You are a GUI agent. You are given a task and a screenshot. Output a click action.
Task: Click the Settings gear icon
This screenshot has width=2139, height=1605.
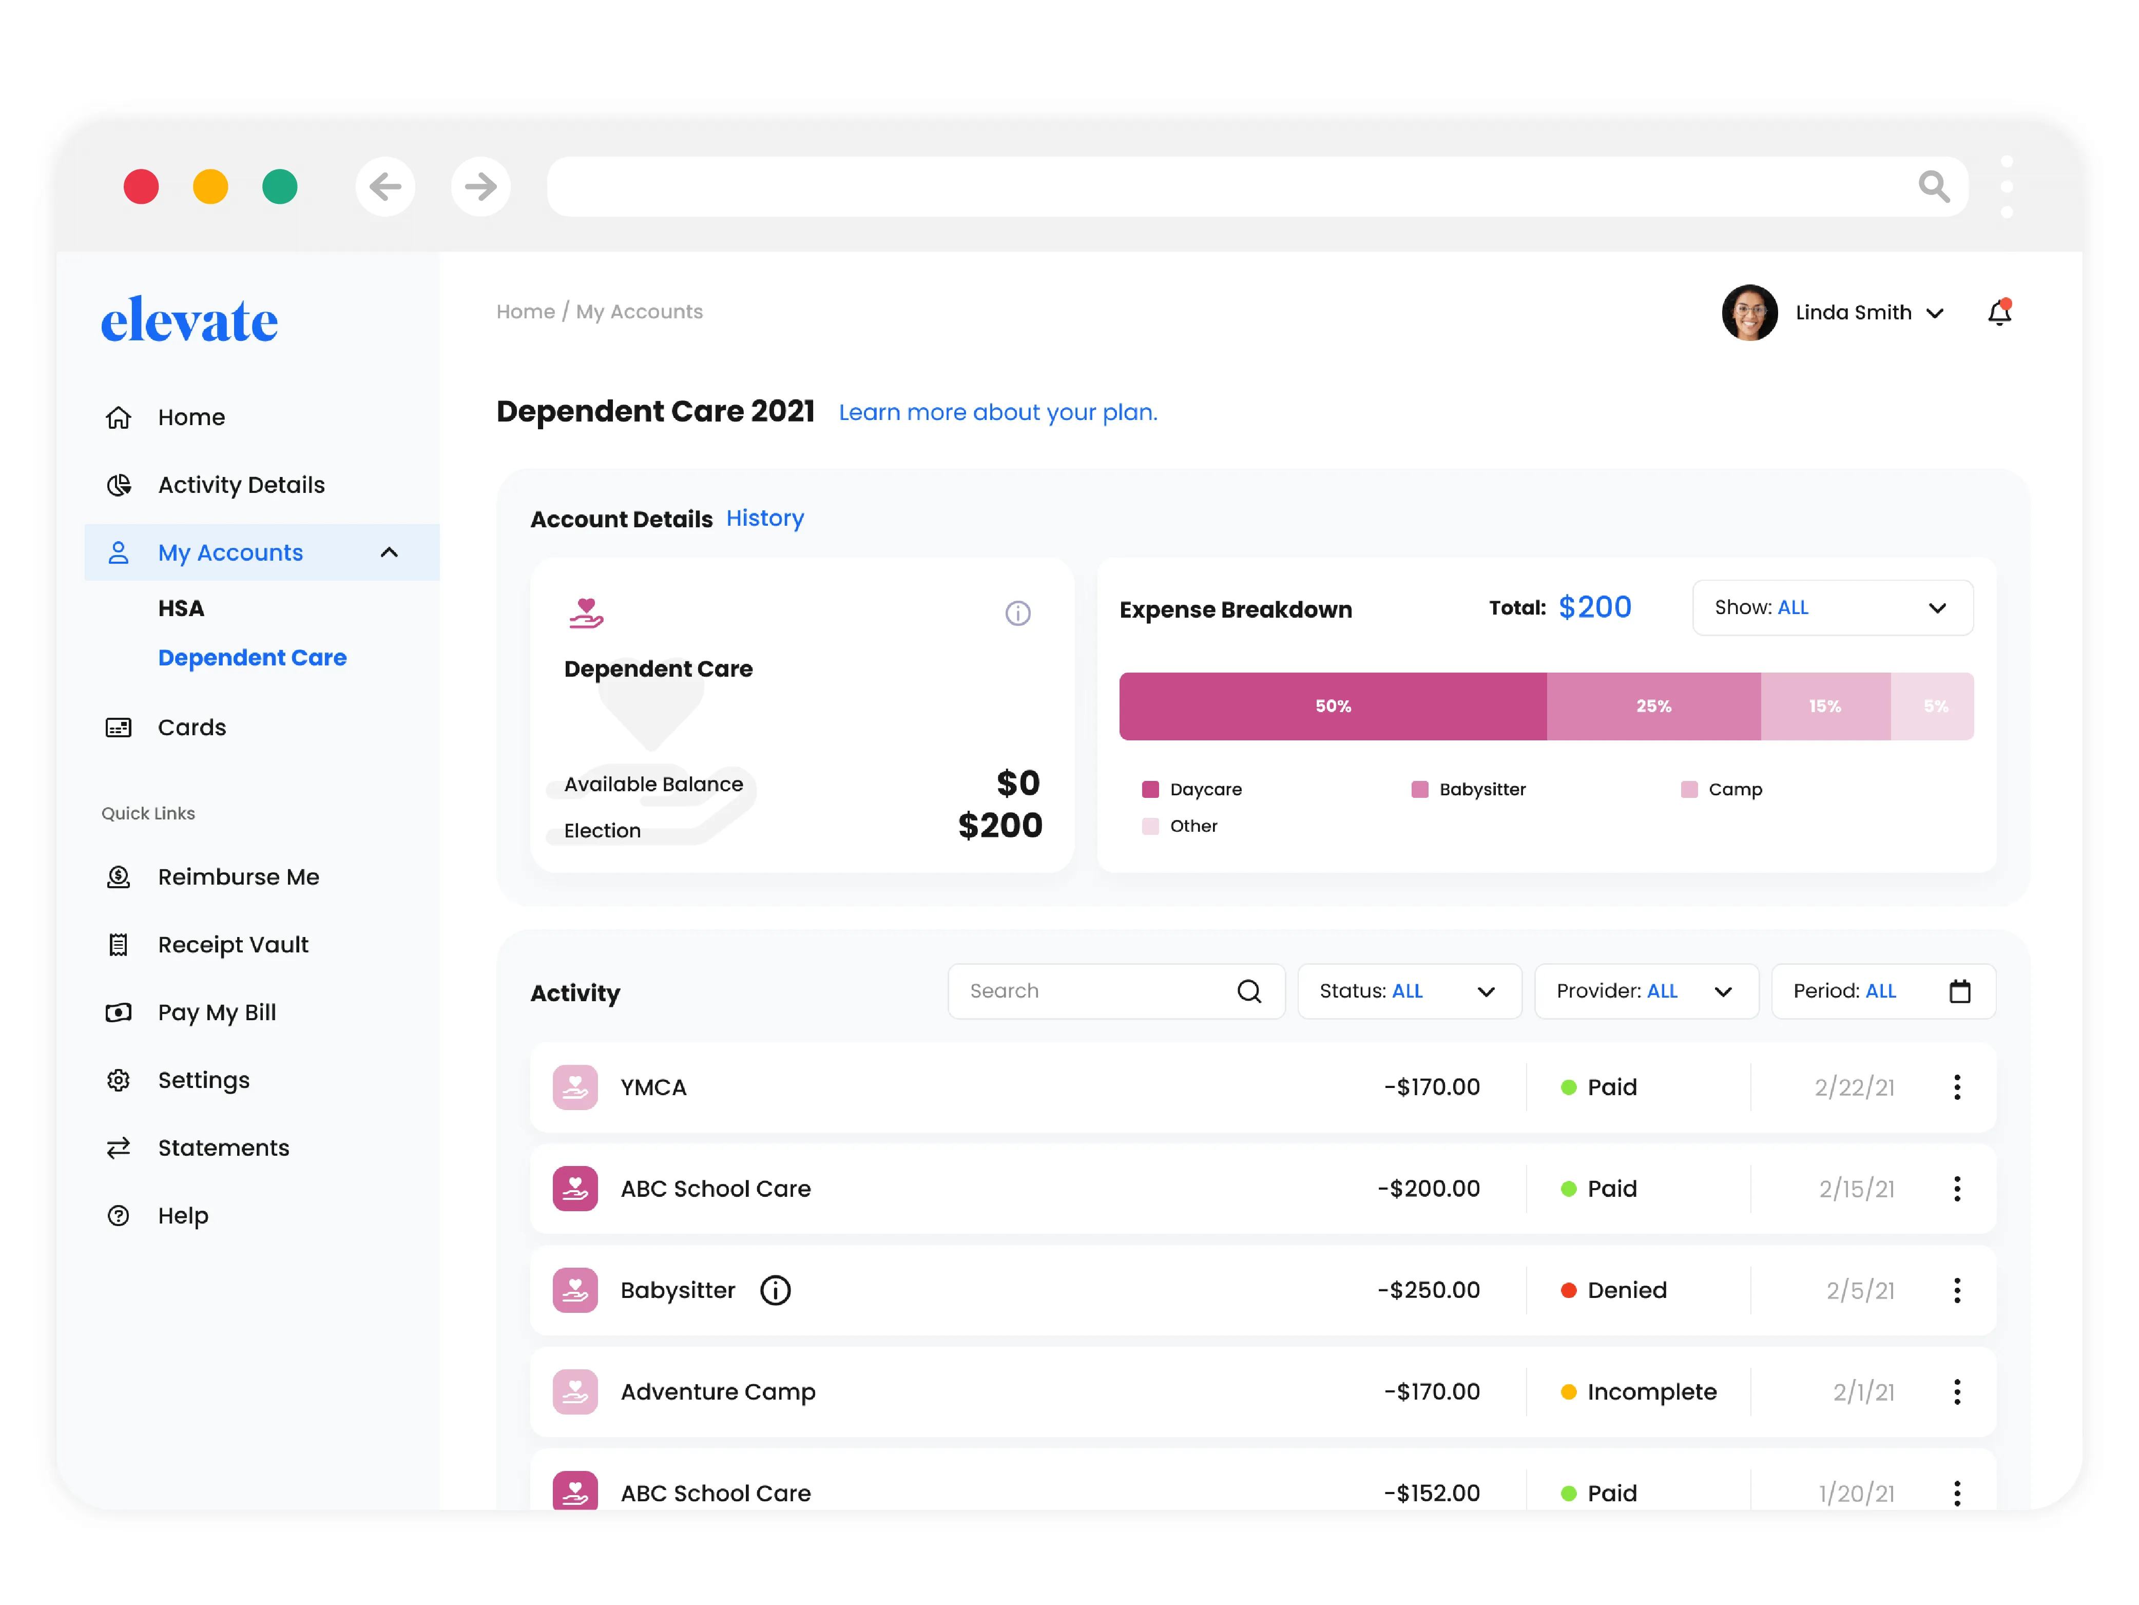pos(118,1080)
